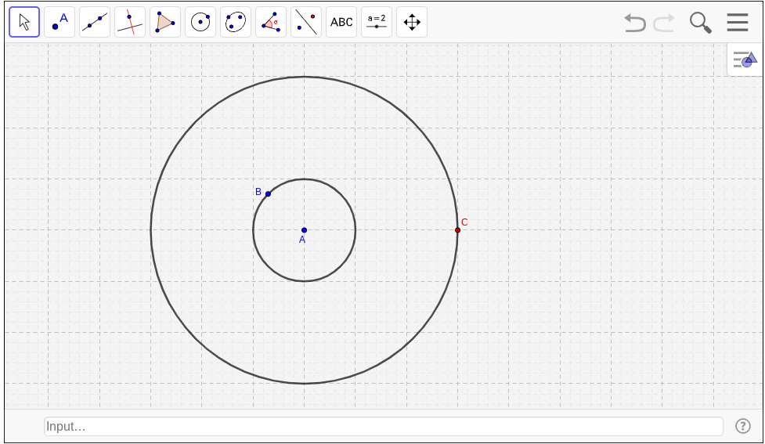This screenshot has width=765, height=444.
Task: Click inside the Input field
Action: tap(384, 427)
